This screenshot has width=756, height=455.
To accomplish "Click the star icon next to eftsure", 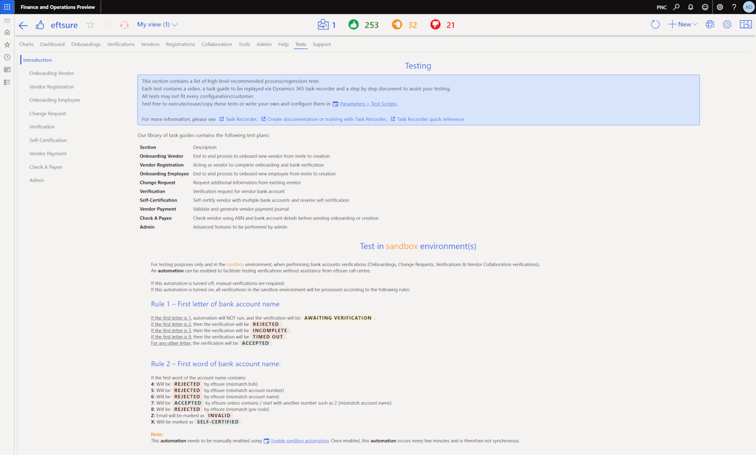I will click(x=90, y=25).
